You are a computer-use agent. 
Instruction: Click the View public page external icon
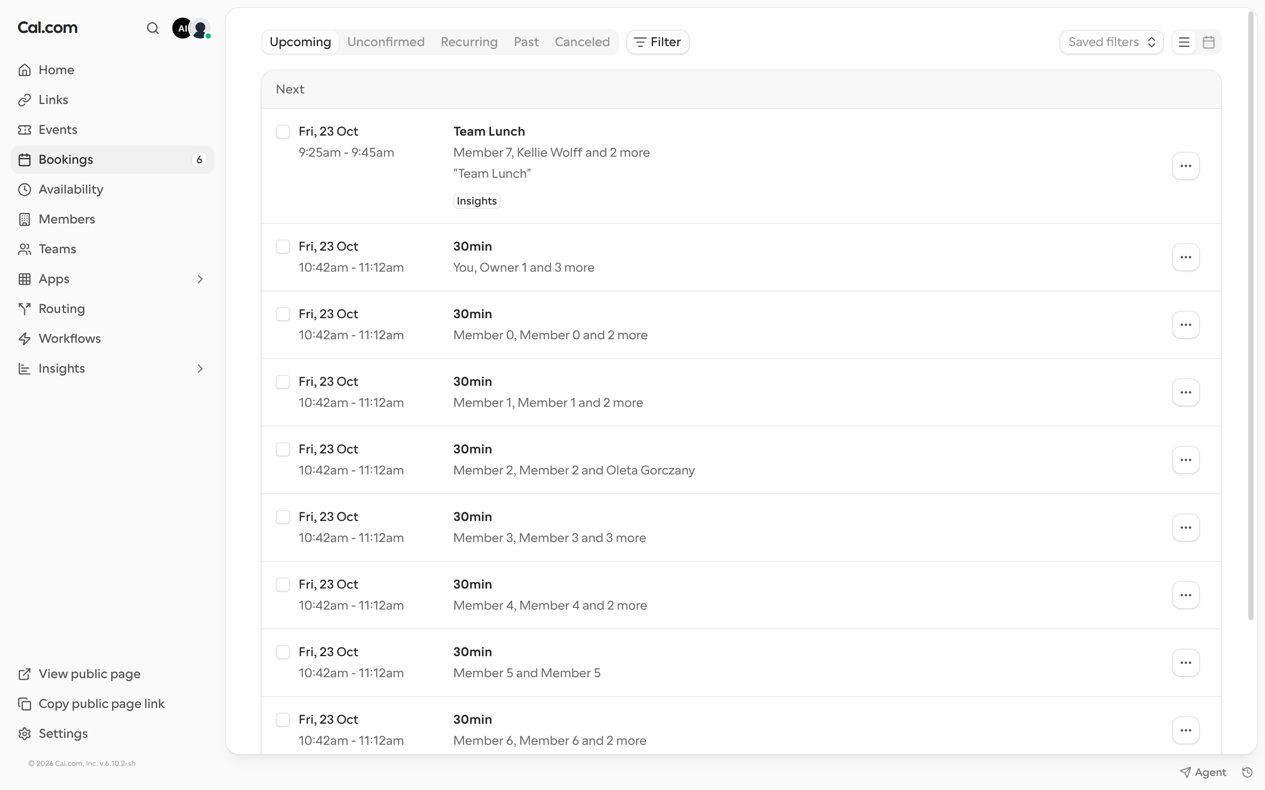[x=25, y=674]
